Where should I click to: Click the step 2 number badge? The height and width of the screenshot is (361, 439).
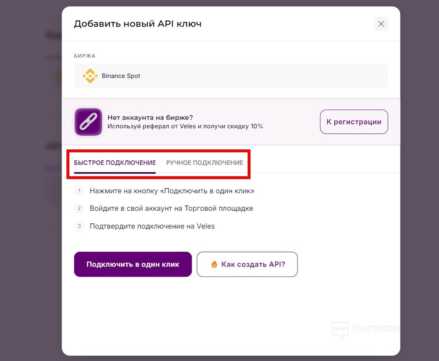[79, 208]
